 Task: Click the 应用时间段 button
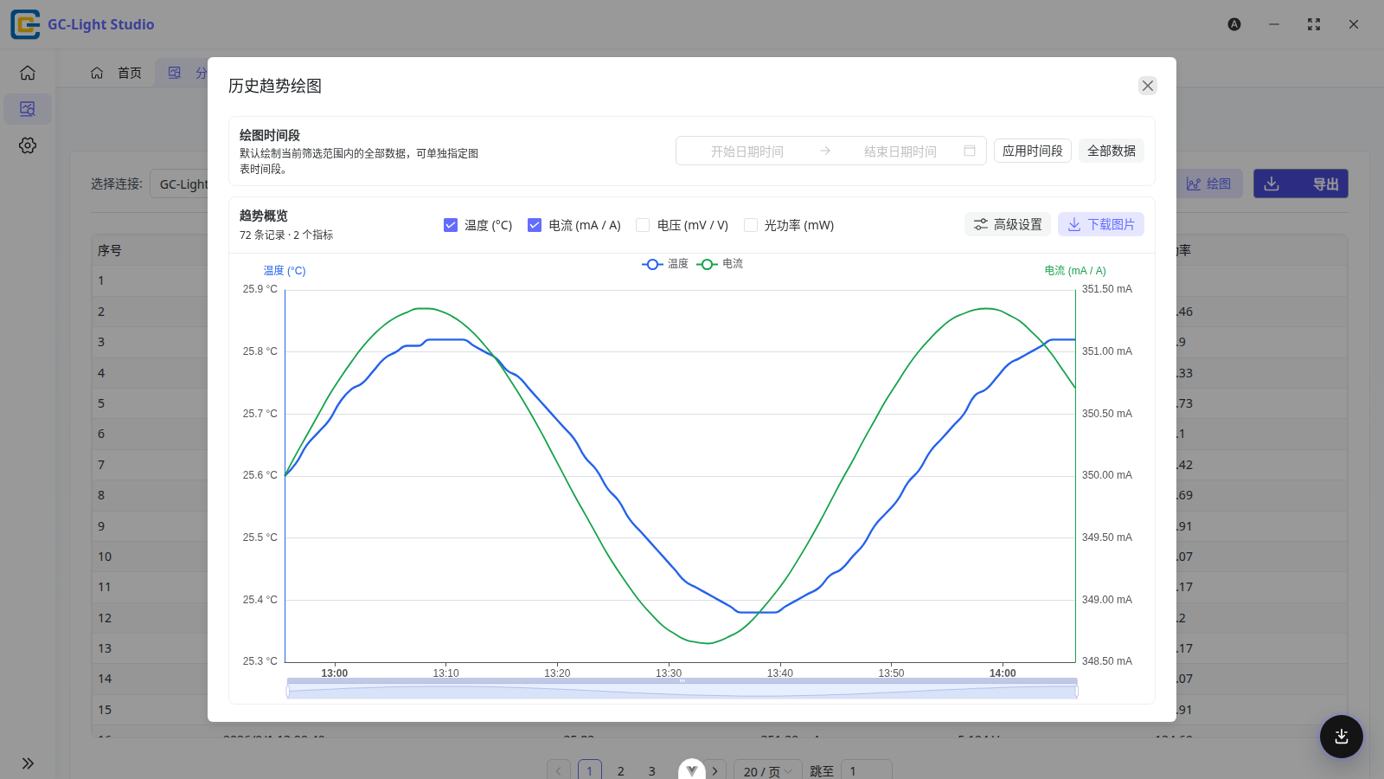point(1033,151)
